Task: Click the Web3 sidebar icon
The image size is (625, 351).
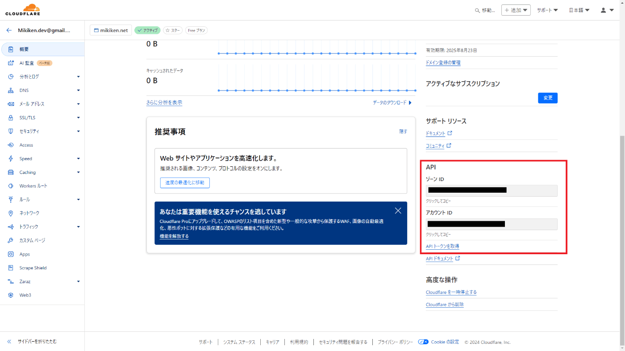Action: coord(11,295)
